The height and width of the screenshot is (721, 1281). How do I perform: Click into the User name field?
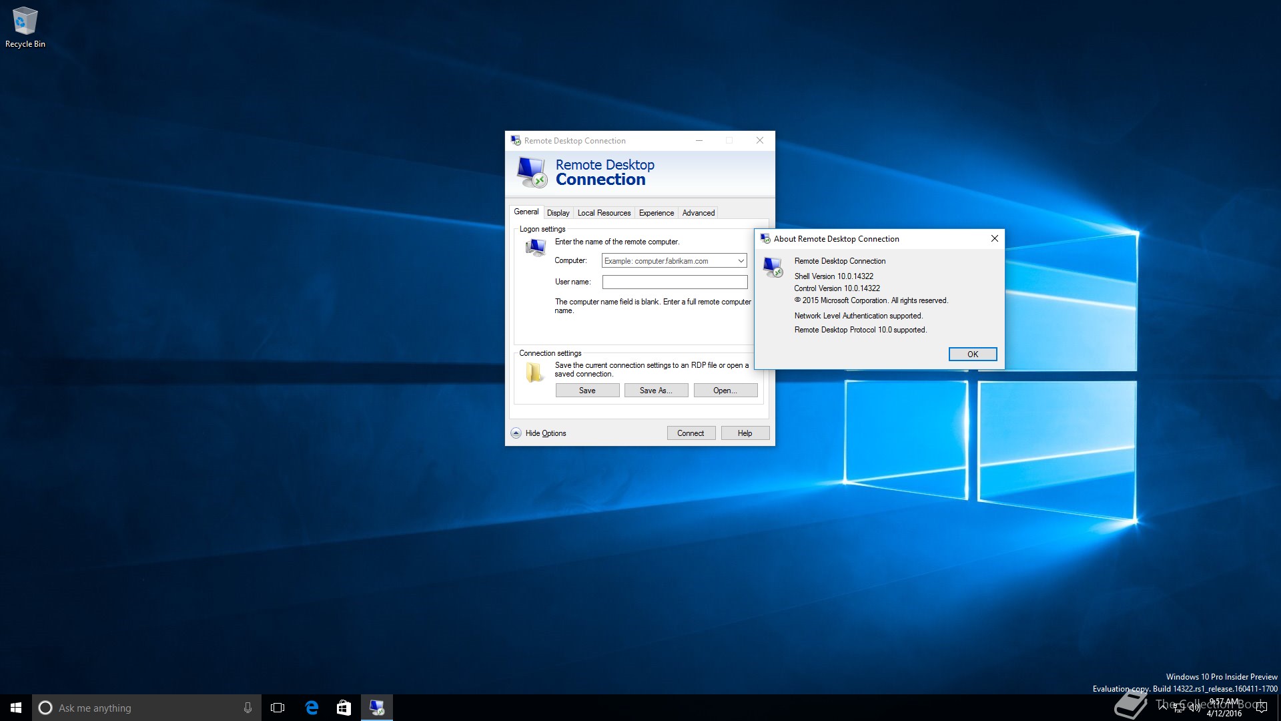[675, 282]
